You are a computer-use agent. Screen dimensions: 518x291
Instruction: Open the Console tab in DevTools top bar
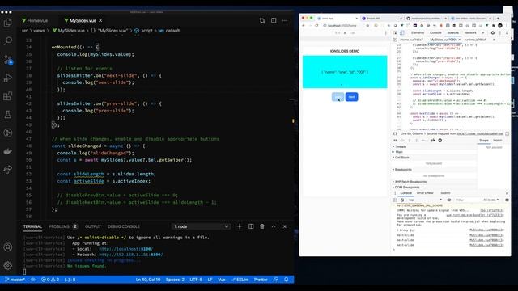coord(435,32)
